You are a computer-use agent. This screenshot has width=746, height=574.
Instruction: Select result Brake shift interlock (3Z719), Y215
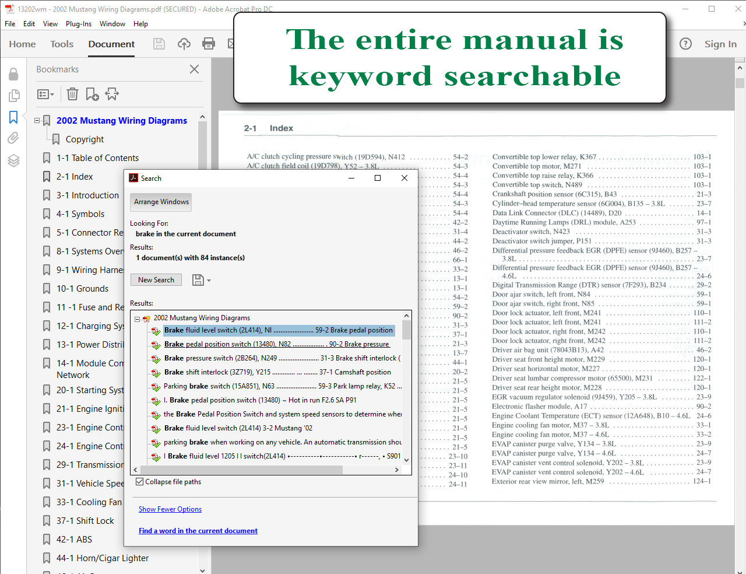click(x=276, y=372)
